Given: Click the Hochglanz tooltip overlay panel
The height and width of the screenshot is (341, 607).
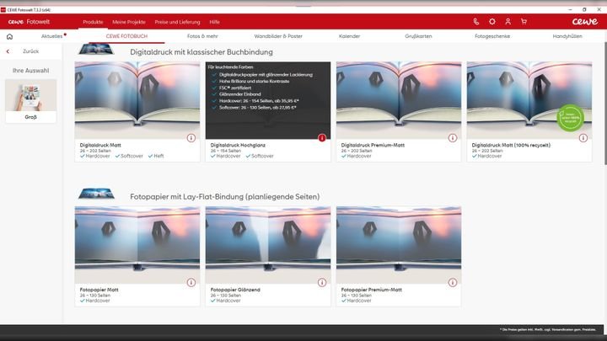Looking at the screenshot, I should pyautogui.click(x=268, y=100).
